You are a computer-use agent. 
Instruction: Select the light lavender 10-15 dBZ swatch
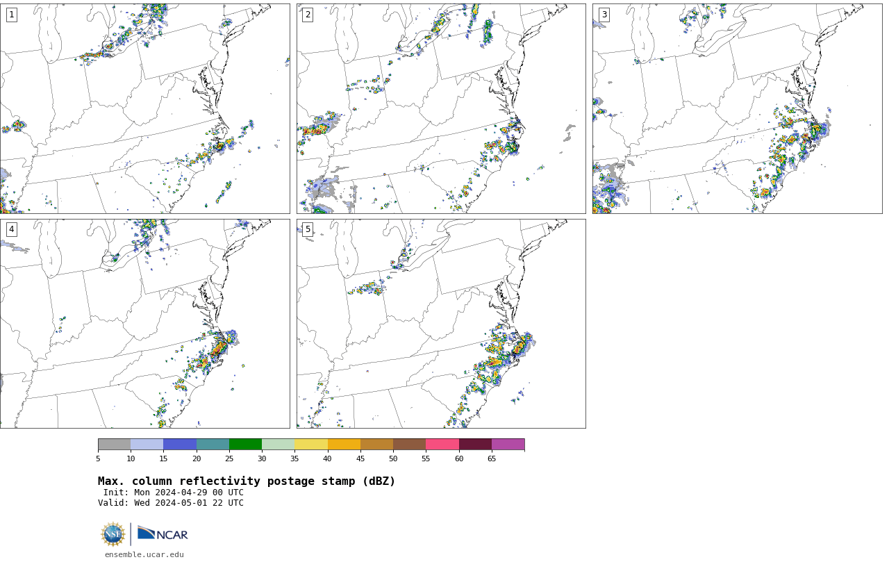[147, 445]
